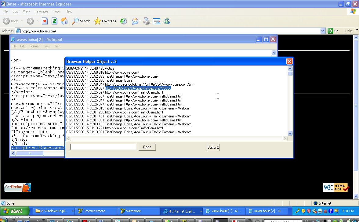Go to the Home page icon
The height and width of the screenshot is (222, 359).
(x=64, y=21)
